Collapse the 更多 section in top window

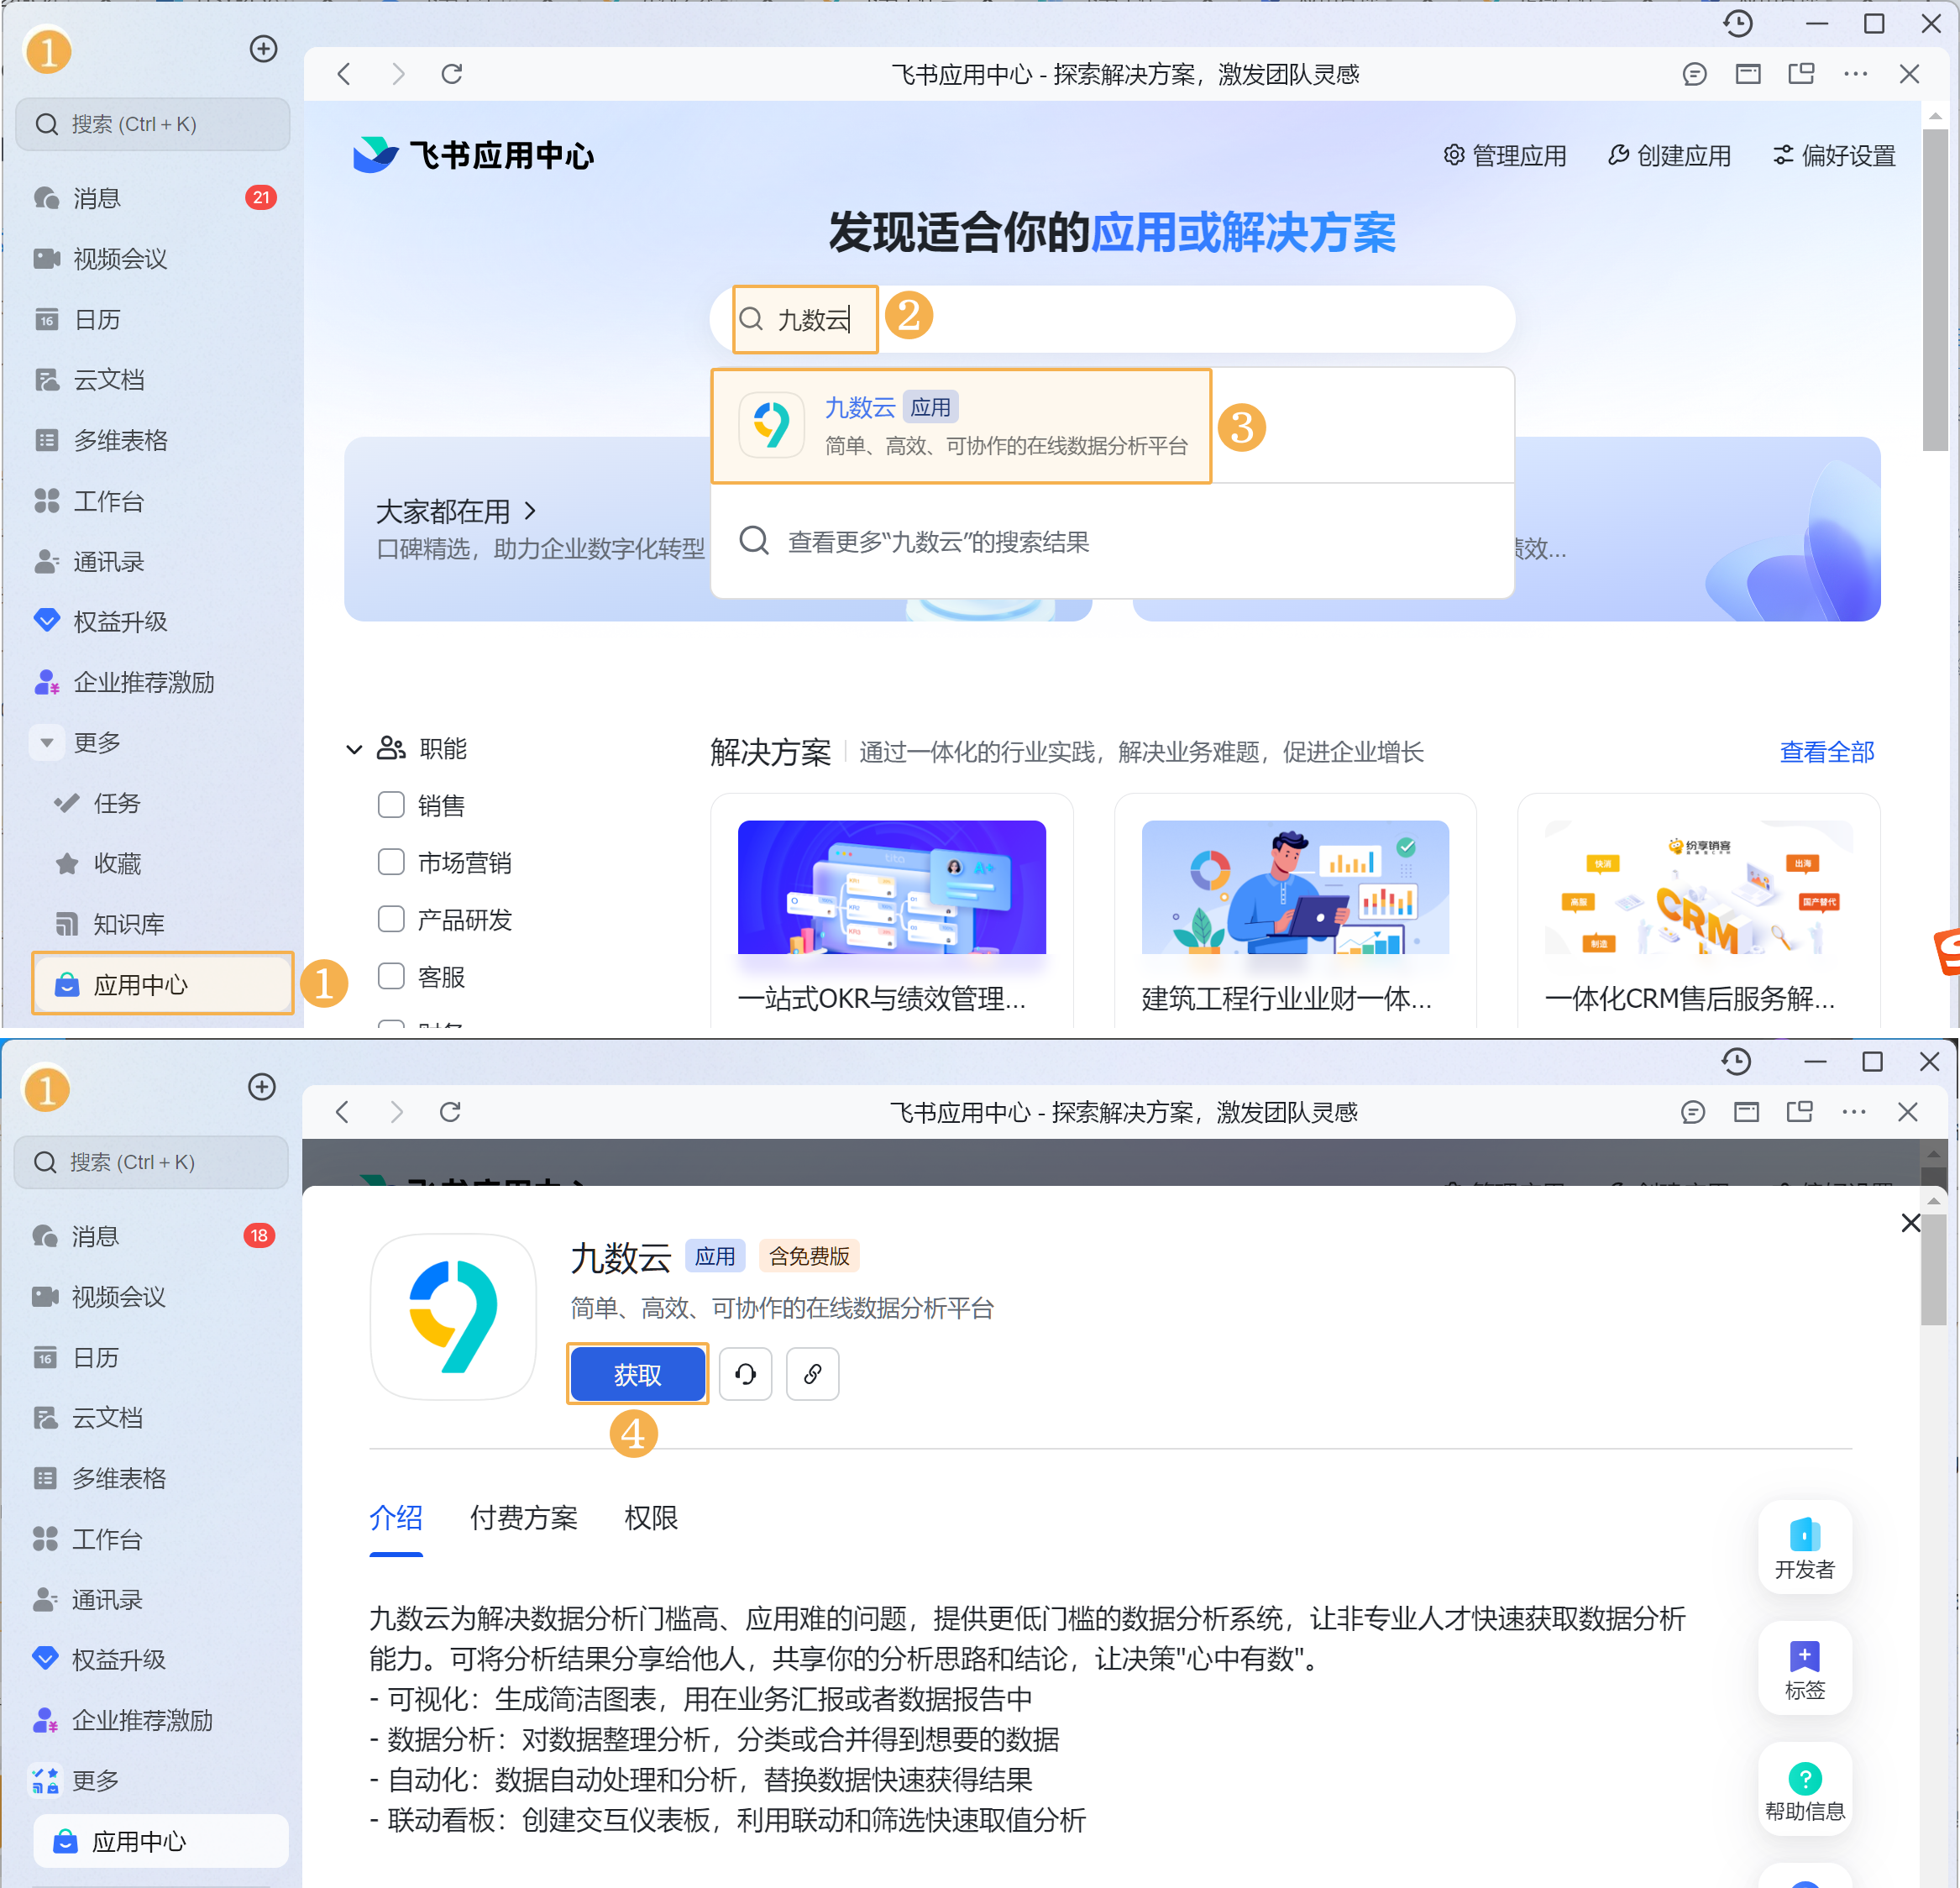pyautogui.click(x=46, y=743)
